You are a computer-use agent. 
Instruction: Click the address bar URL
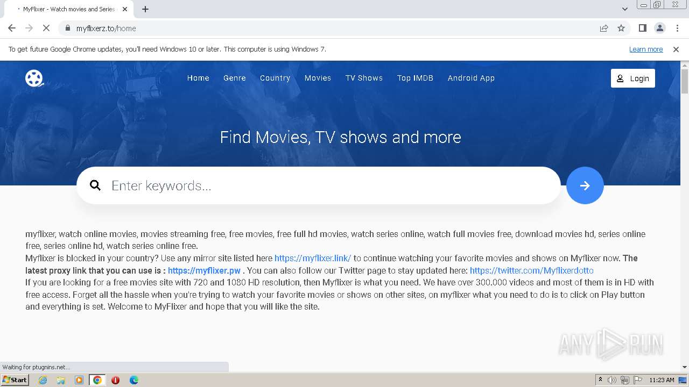pos(106,28)
